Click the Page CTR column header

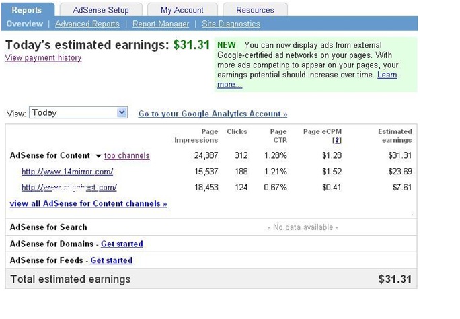click(x=278, y=136)
